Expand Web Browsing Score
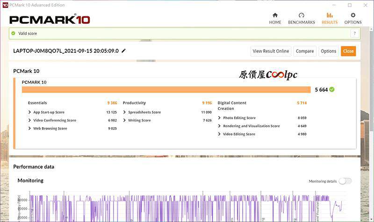The height and width of the screenshot is (222, 374). coord(29,128)
